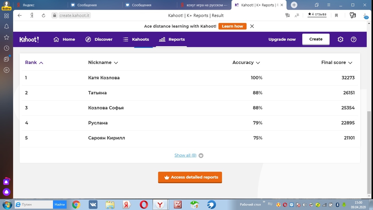Image resolution: width=373 pixels, height=210 pixels.
Task: Sort table by Nickname column
Action: tap(103, 62)
